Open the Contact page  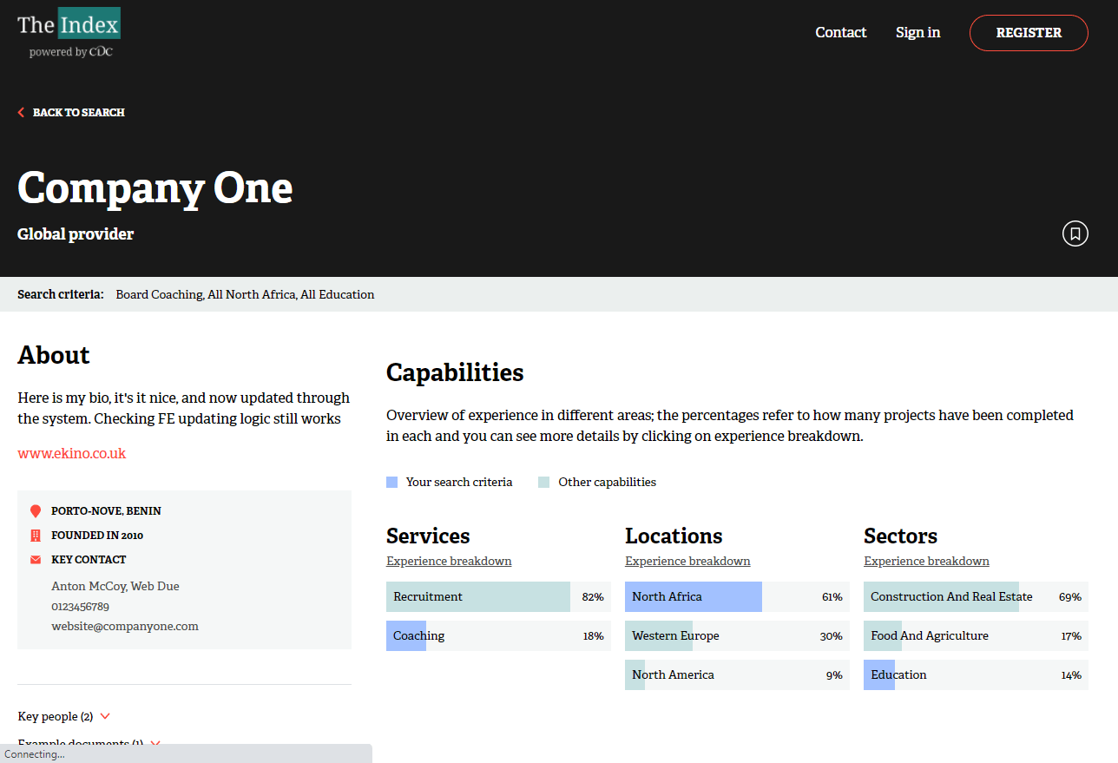point(840,33)
